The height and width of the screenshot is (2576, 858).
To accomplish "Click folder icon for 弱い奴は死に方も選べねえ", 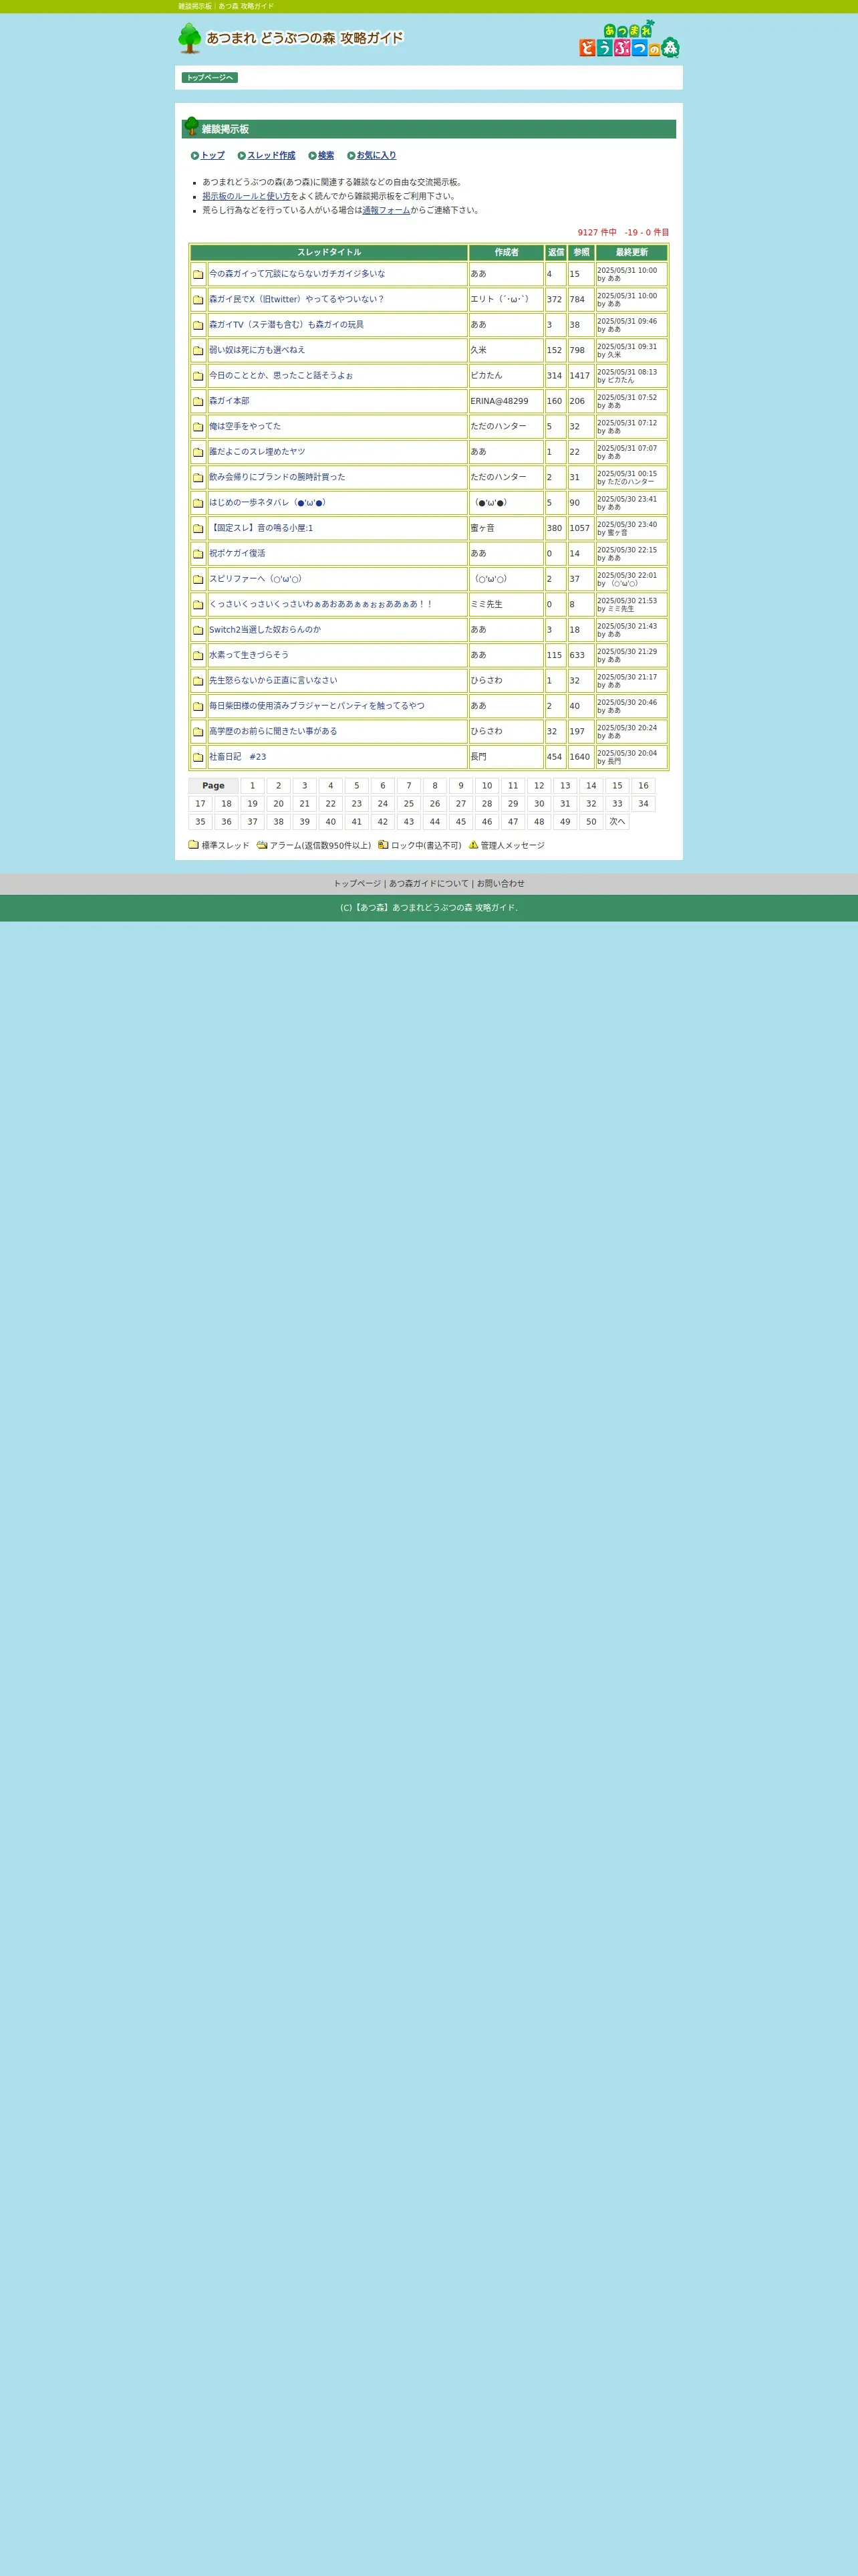I will click(x=198, y=351).
